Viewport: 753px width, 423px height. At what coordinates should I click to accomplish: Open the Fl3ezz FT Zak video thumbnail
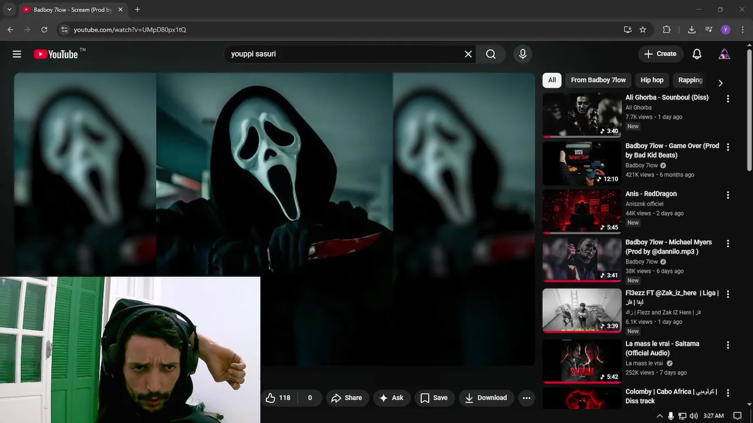coord(581,310)
